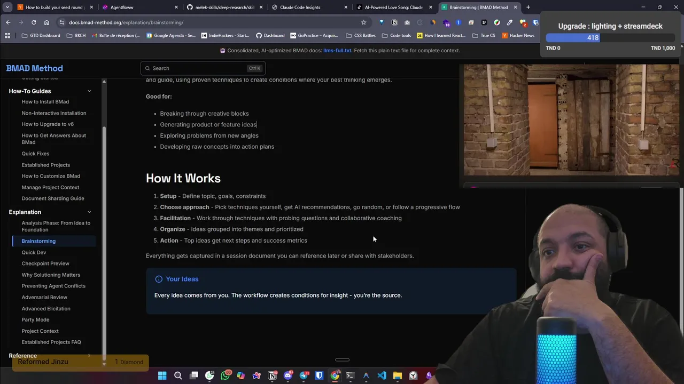Open the Windows Start menu
This screenshot has height=384, width=684.
(x=162, y=375)
